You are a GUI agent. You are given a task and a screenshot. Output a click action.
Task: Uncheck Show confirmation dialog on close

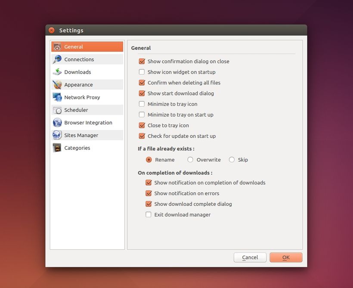click(142, 61)
